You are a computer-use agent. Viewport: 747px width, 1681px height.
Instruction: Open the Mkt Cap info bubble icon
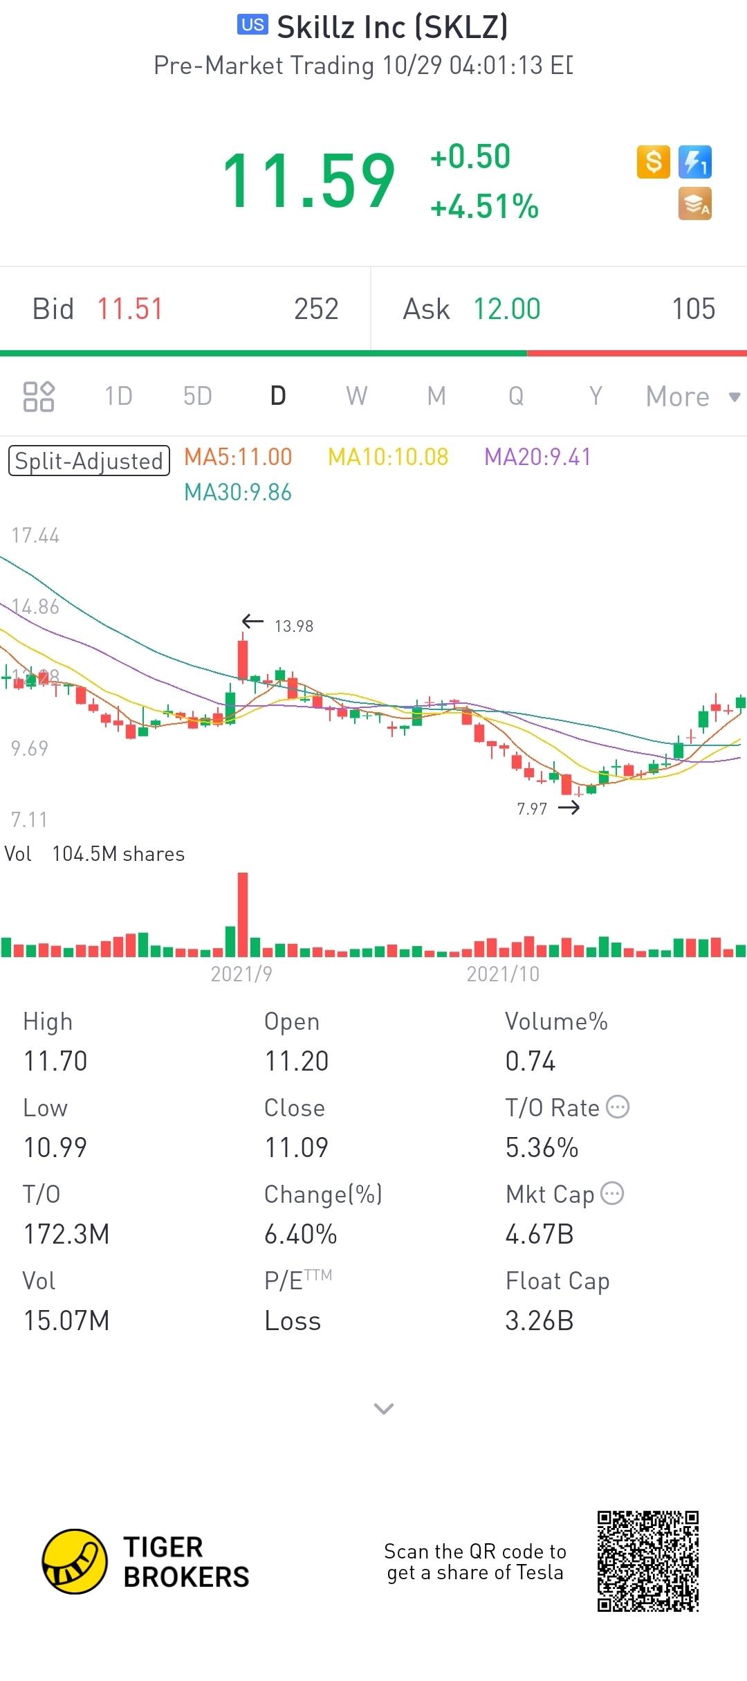coord(612,1194)
